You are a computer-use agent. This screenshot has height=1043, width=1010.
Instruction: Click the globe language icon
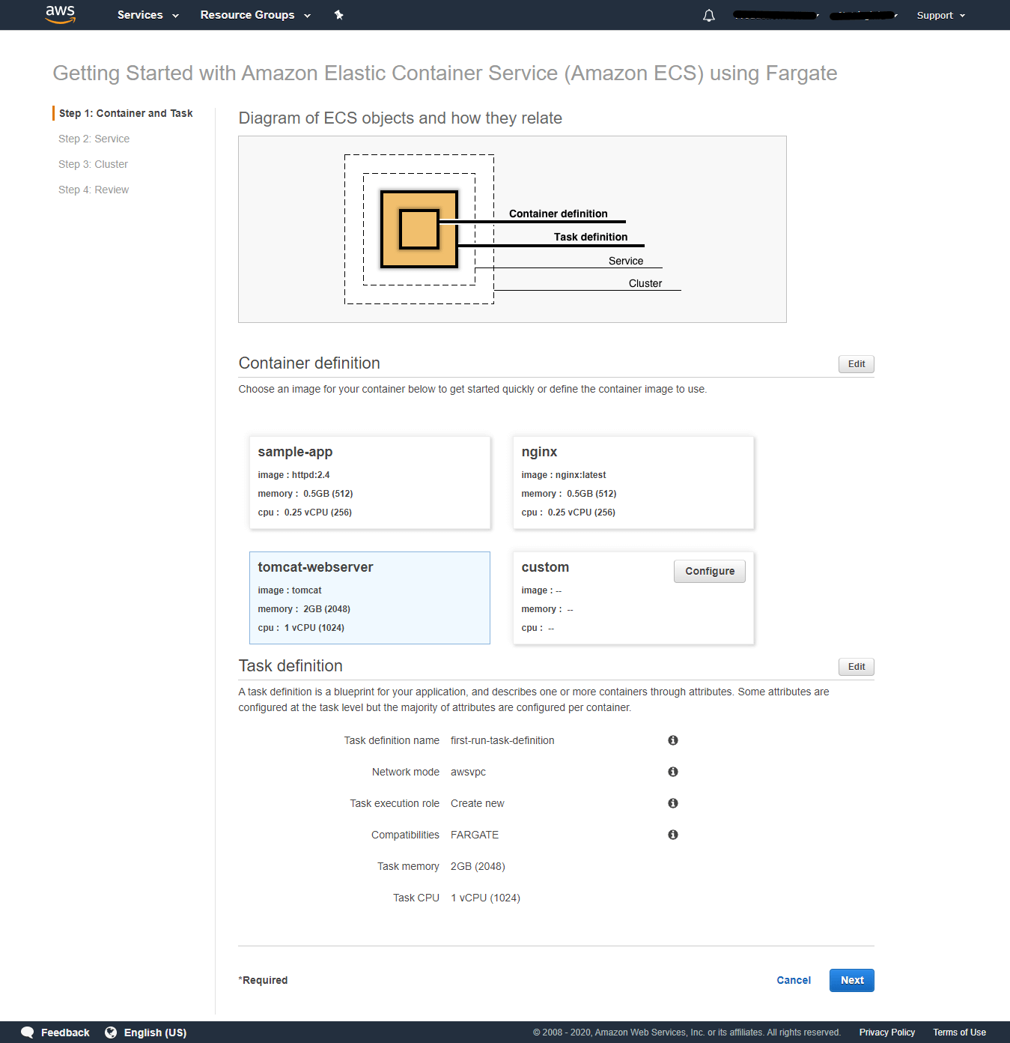click(x=111, y=1033)
